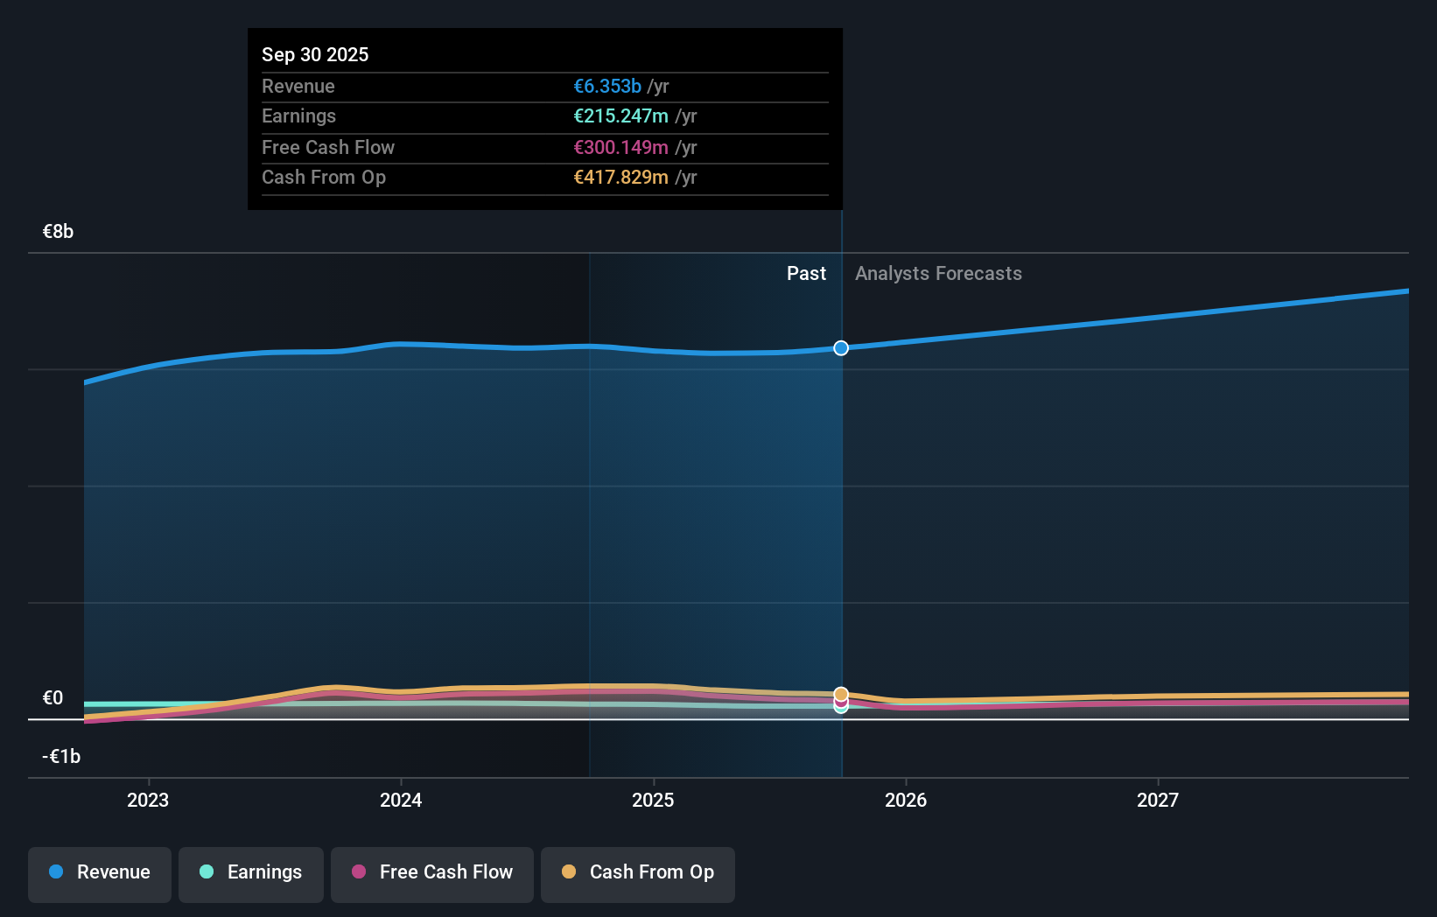Select the pink Free Cash Flow chart marker

click(841, 703)
